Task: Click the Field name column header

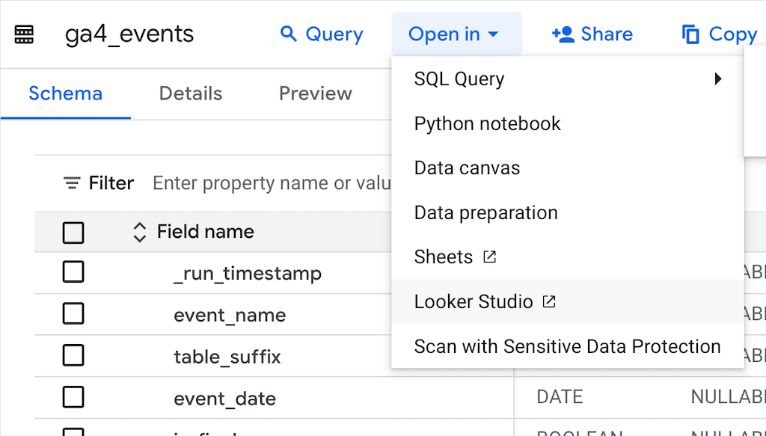Action: click(205, 231)
